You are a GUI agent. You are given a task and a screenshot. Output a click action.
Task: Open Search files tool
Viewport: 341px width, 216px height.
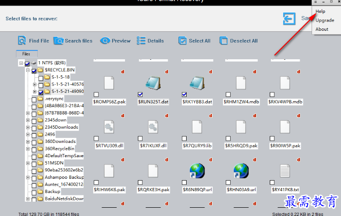[x=73, y=41]
